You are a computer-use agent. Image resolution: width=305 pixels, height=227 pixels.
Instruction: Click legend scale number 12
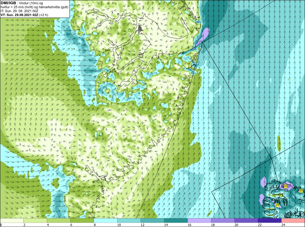tap(142, 225)
